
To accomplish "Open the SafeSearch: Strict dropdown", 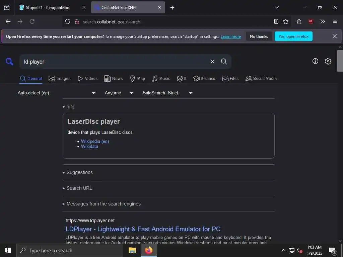I will [x=167, y=93].
